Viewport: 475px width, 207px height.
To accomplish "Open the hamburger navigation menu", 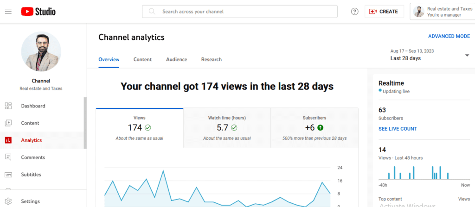I will click(x=8, y=12).
